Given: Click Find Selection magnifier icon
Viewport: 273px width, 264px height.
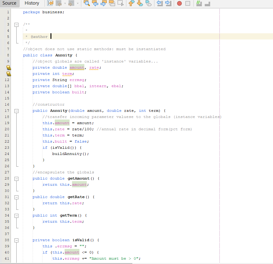Looking at the screenshot, I should (x=87, y=3).
